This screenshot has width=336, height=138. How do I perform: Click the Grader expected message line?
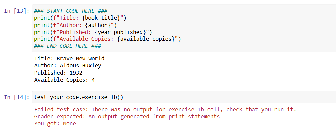click(x=127, y=117)
